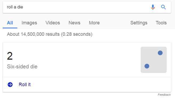Click the rolled number 2 result

pyautogui.click(x=10, y=56)
